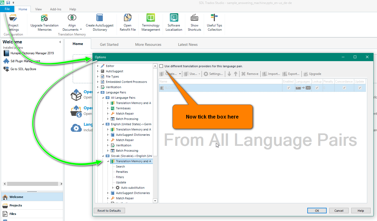Click the Name column header
This screenshot has width=377, height=221.
(220, 82)
